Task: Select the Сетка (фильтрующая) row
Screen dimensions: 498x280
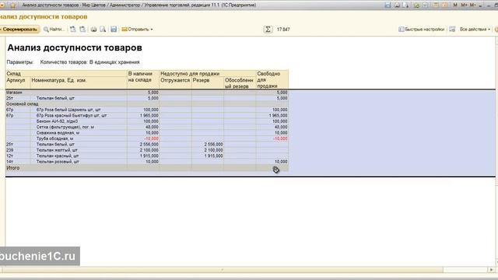Action: (147, 127)
